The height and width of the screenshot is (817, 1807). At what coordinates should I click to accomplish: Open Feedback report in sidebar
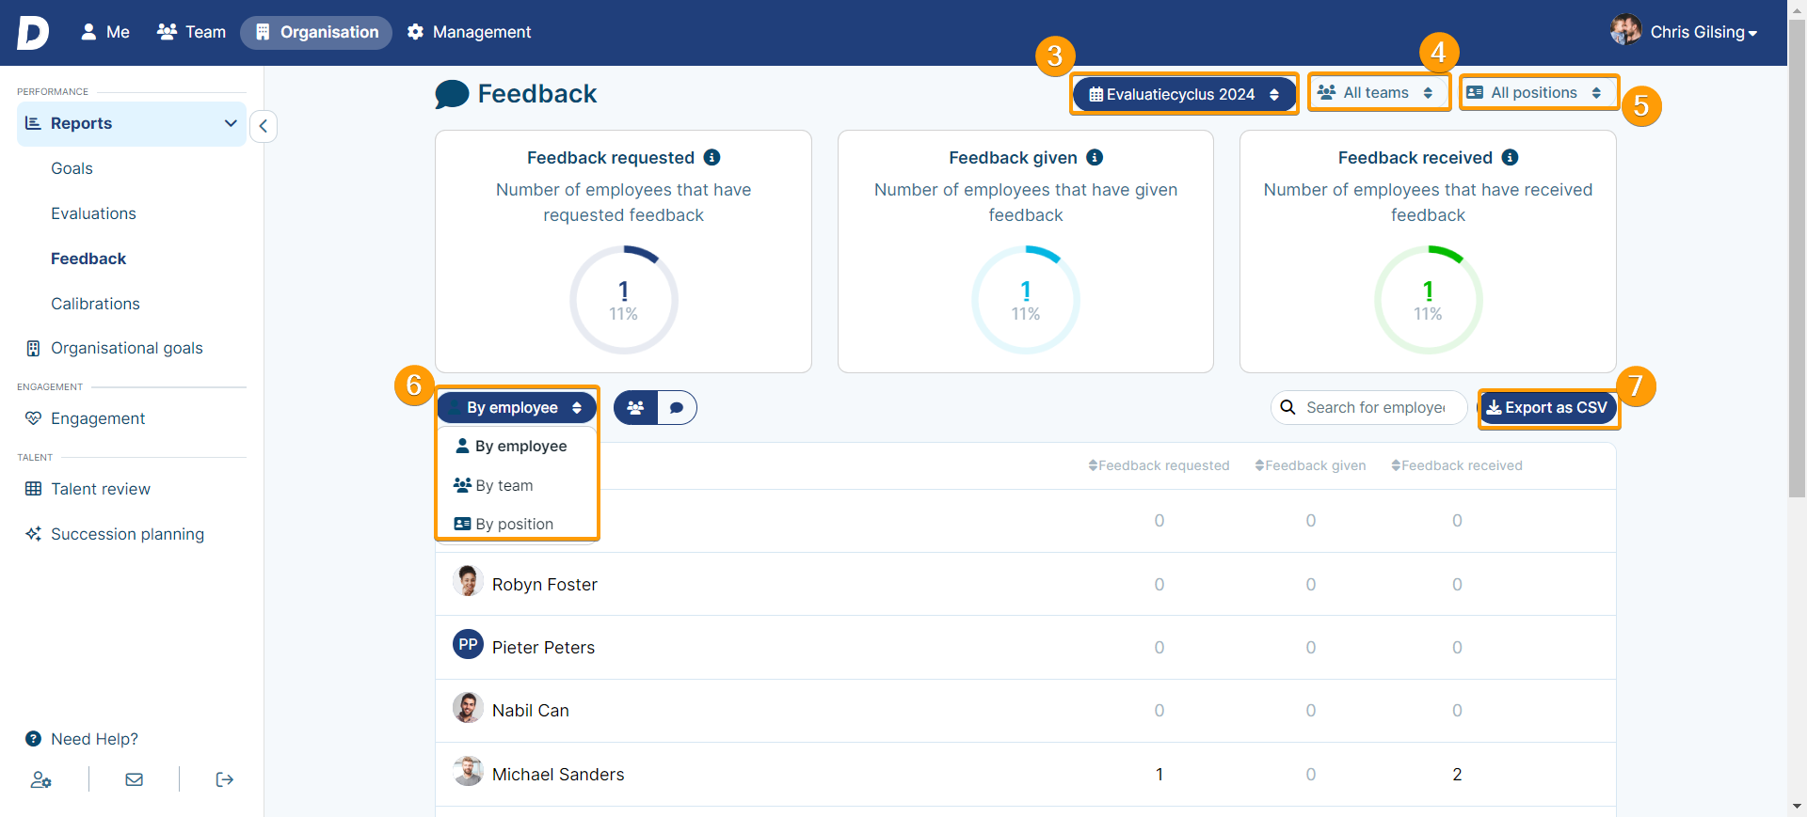[x=88, y=259]
